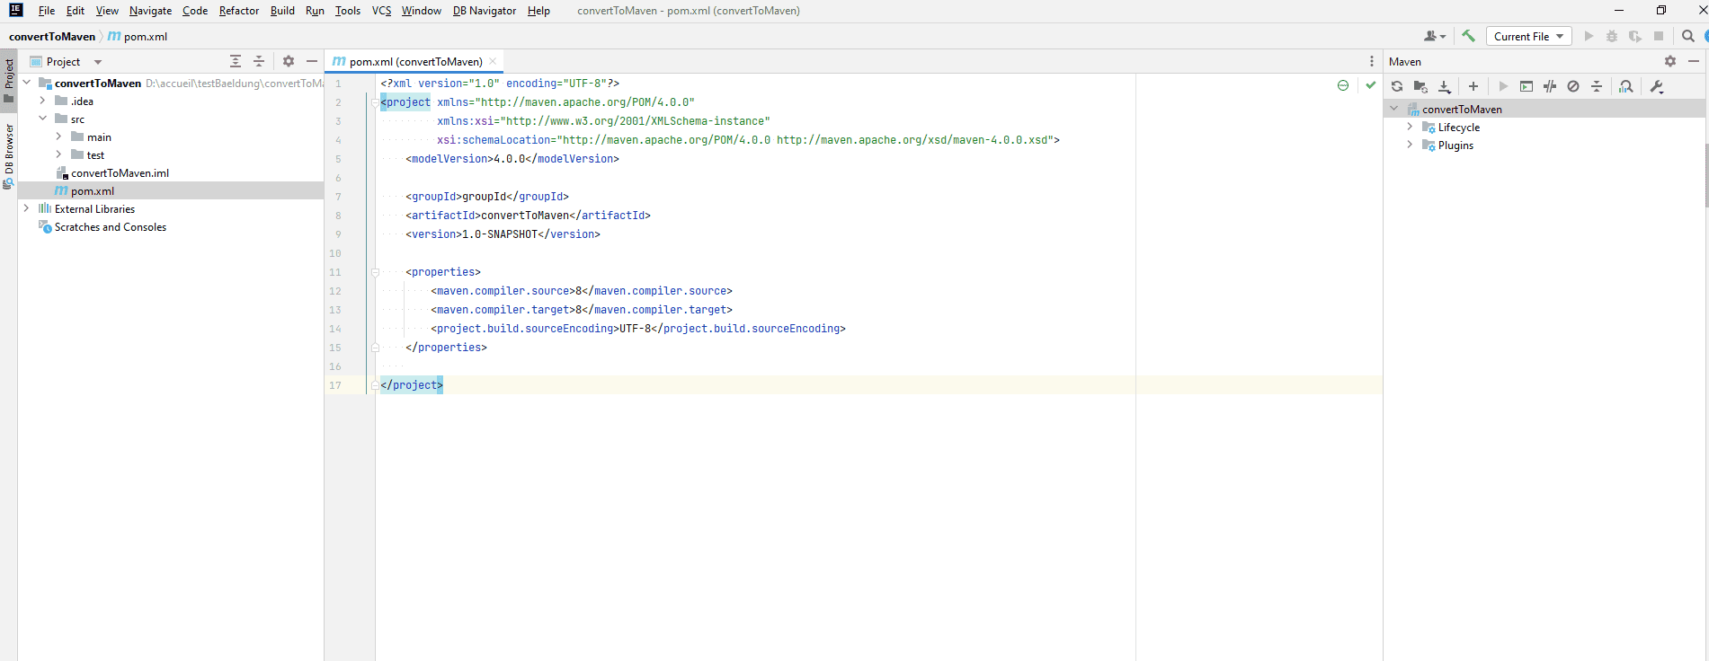
Task: Click the Debug bug icon
Action: coord(1612,36)
